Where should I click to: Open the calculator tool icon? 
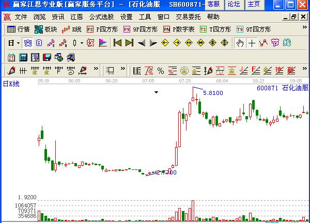coord(23,57)
